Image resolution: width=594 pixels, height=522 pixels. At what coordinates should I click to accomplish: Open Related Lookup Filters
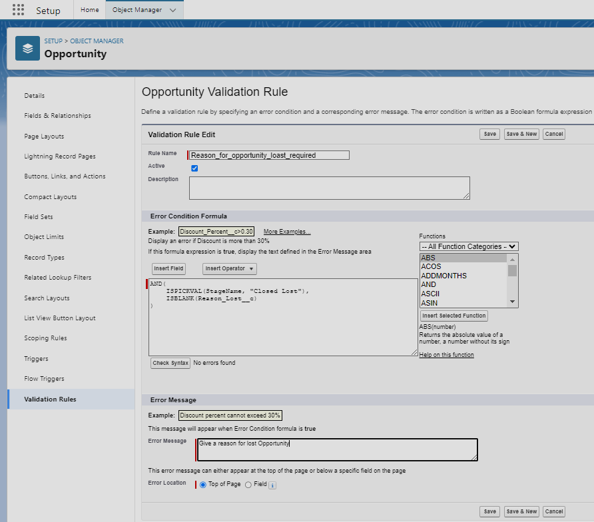[58, 278]
